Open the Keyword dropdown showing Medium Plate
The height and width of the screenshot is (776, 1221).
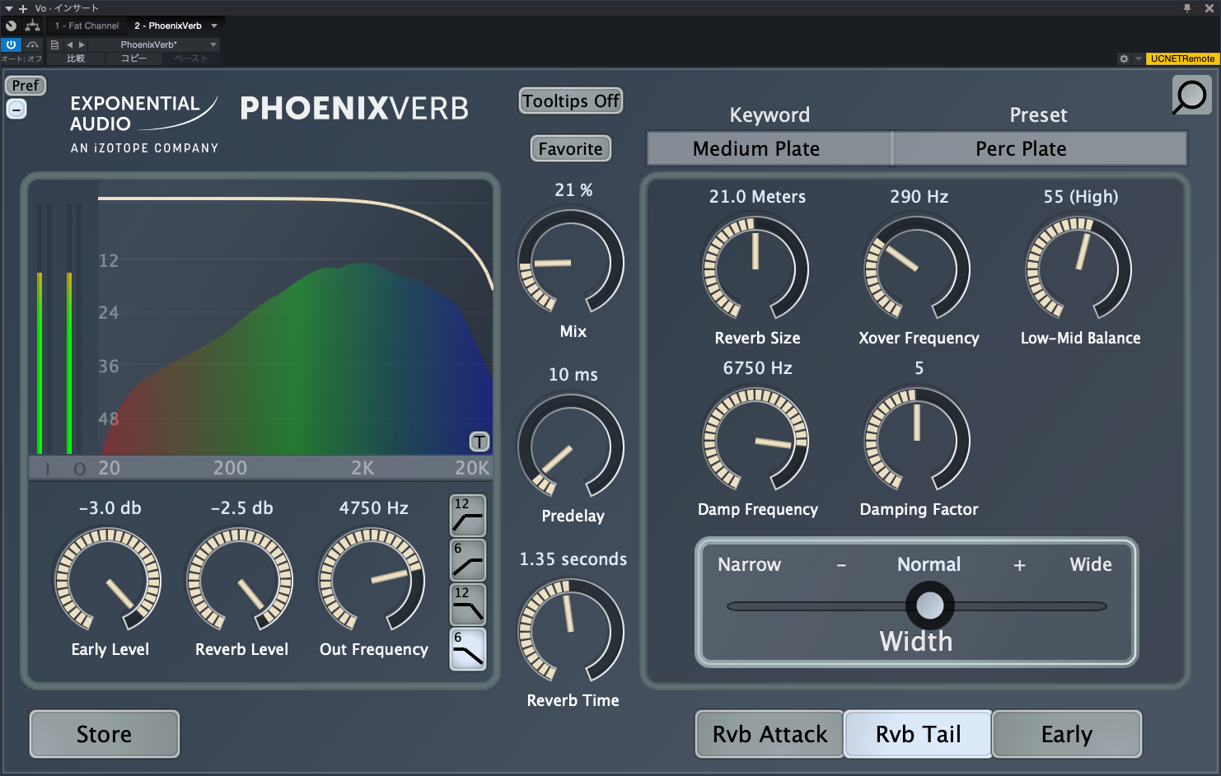(x=769, y=149)
